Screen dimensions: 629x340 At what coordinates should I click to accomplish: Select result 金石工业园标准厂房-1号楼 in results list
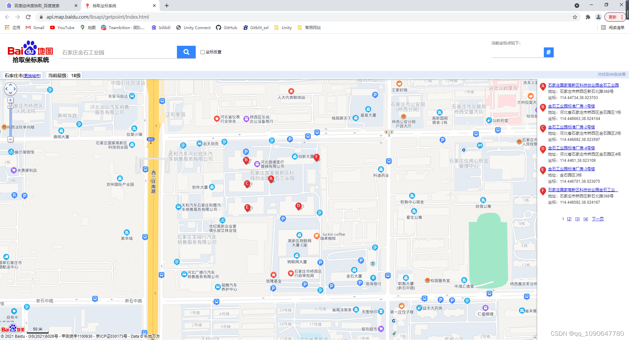pos(571,106)
